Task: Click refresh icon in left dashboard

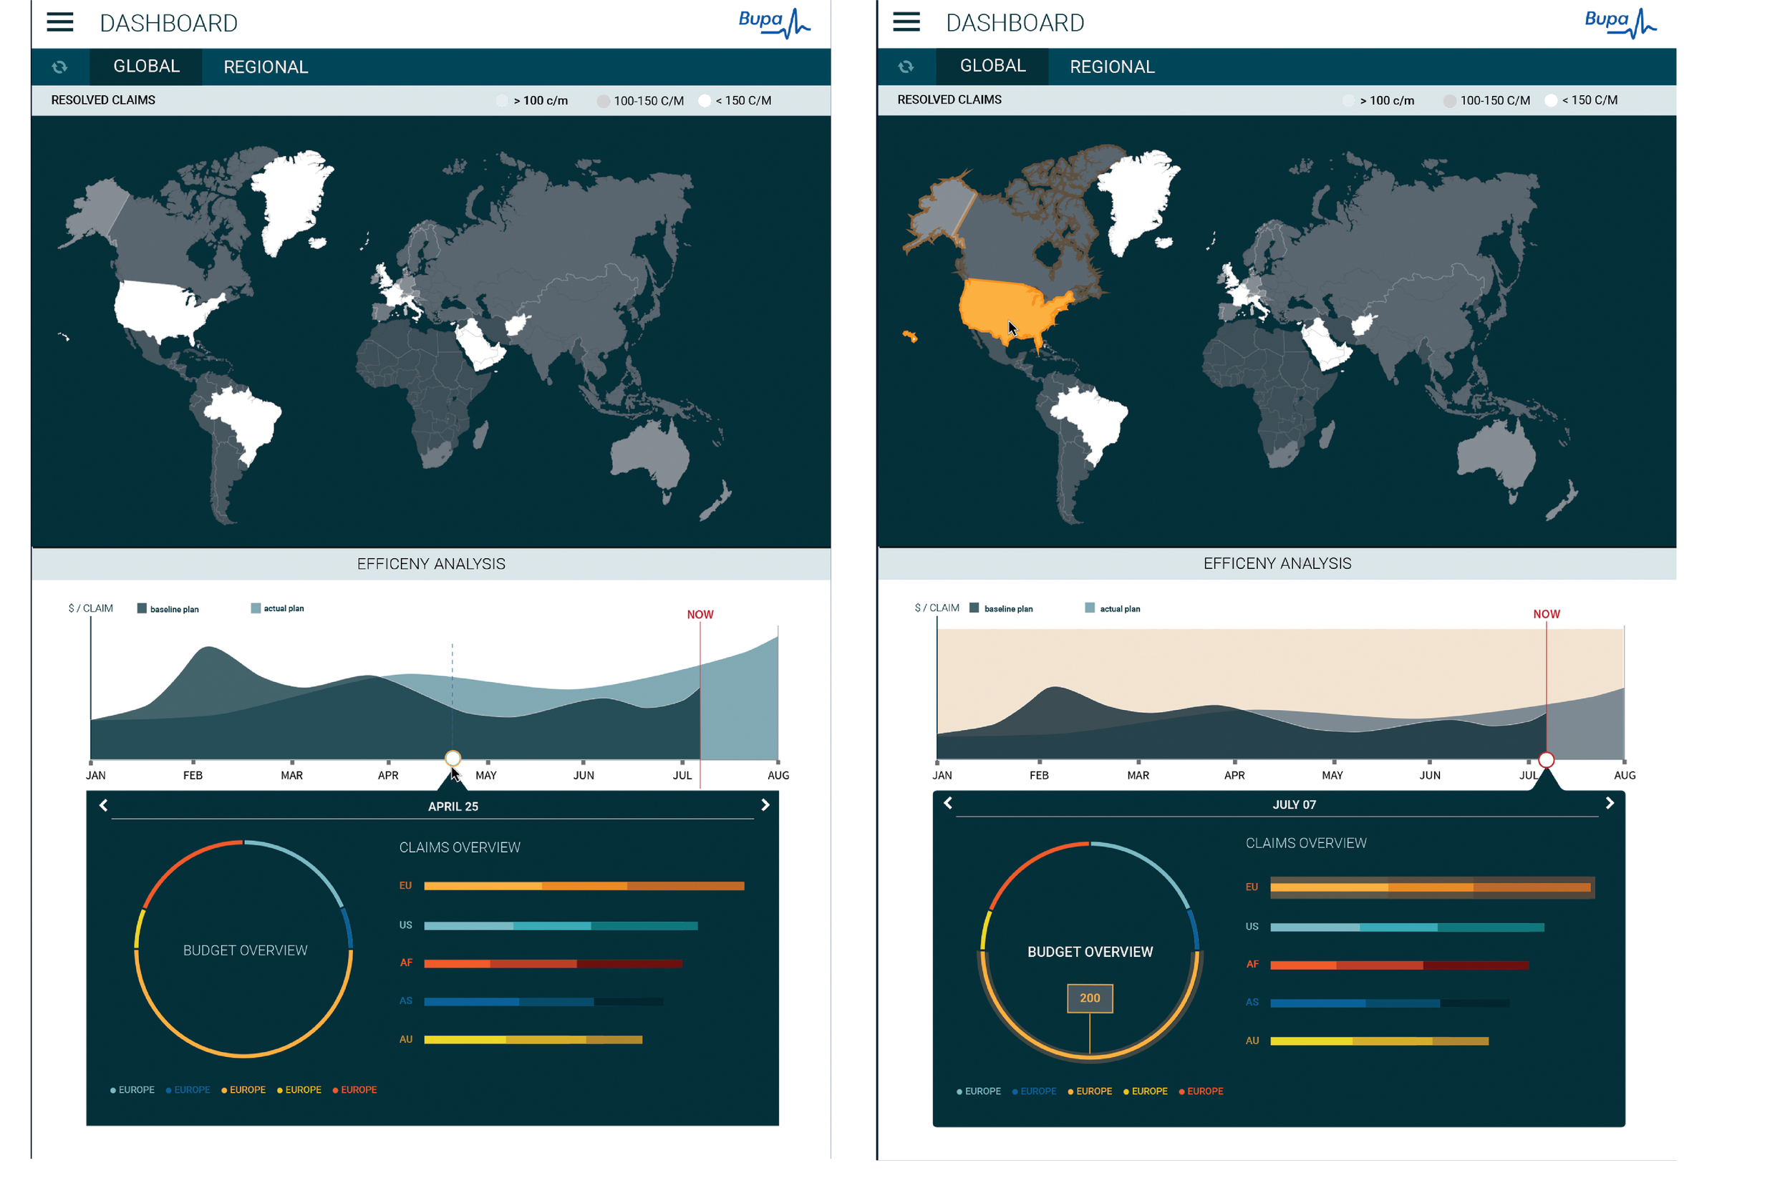Action: (x=60, y=67)
